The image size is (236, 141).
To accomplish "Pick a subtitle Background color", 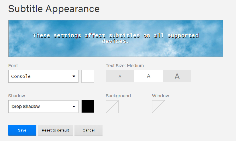I will 112,107.
